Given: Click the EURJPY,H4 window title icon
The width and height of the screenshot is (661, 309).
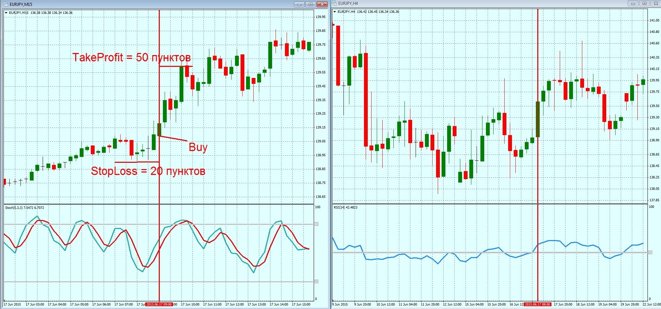Looking at the screenshot, I should [x=334, y=3].
